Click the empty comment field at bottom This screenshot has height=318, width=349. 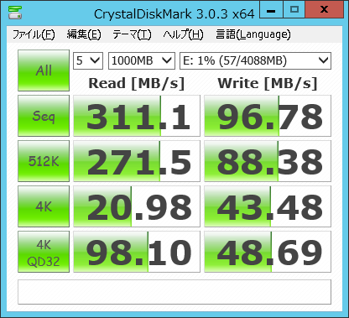[174, 292]
